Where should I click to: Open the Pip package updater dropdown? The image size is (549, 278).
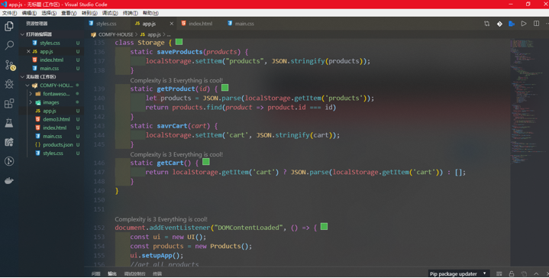[458, 273]
